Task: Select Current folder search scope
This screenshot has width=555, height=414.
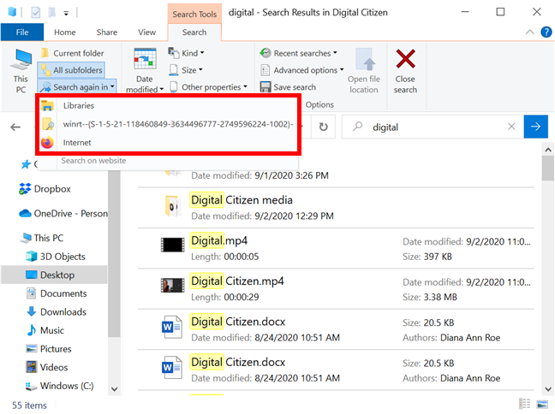Action: coord(73,53)
